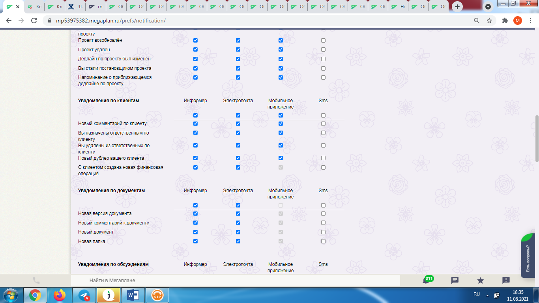Open the Action Center flag icon
This screenshot has height=303, width=539.
pos(497,295)
